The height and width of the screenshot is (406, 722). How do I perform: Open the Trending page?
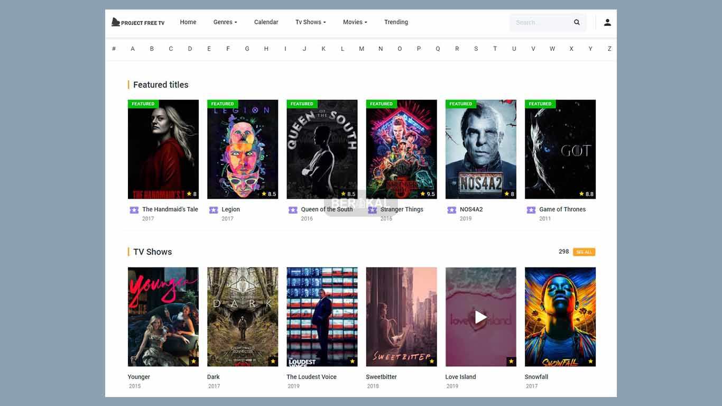click(x=396, y=22)
